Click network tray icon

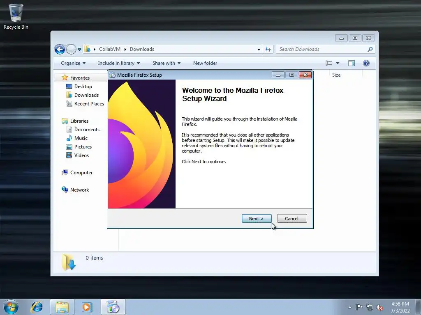pos(370,308)
